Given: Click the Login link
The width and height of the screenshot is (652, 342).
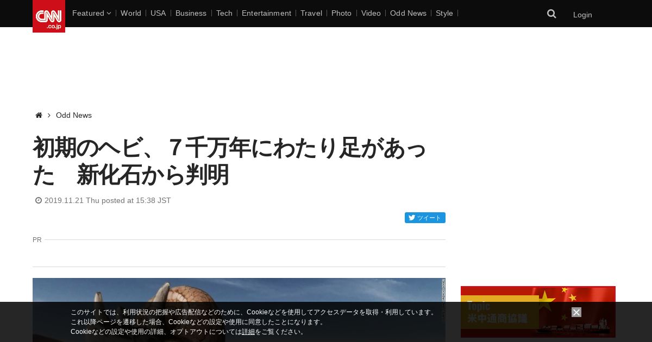Looking at the screenshot, I should click(582, 15).
